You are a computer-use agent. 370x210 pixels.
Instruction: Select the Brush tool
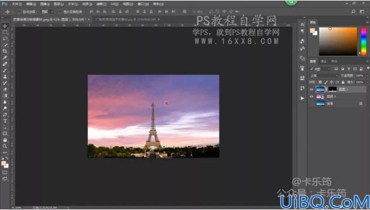click(x=5, y=70)
